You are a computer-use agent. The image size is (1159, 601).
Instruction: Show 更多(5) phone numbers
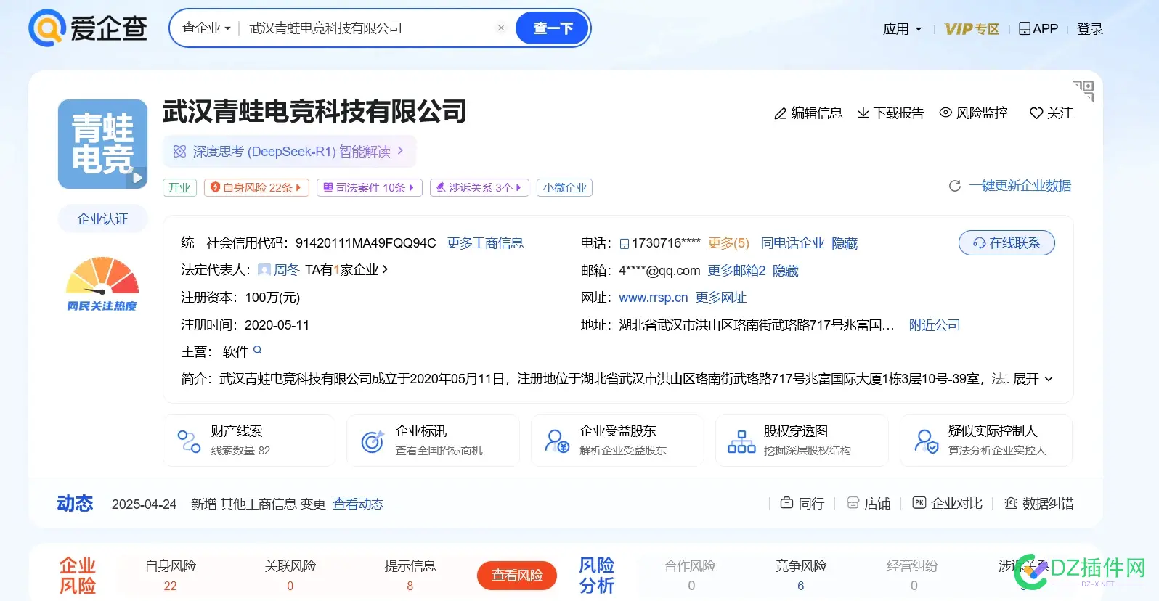click(x=728, y=243)
